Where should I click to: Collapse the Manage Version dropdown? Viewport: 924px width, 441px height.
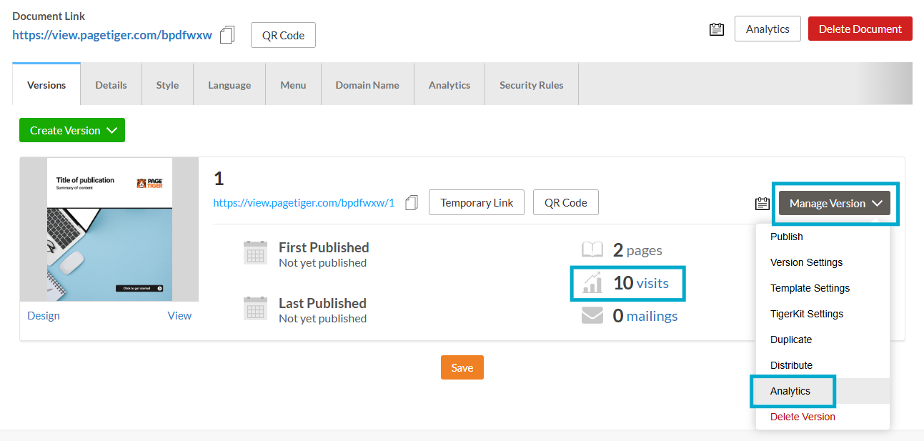click(834, 204)
